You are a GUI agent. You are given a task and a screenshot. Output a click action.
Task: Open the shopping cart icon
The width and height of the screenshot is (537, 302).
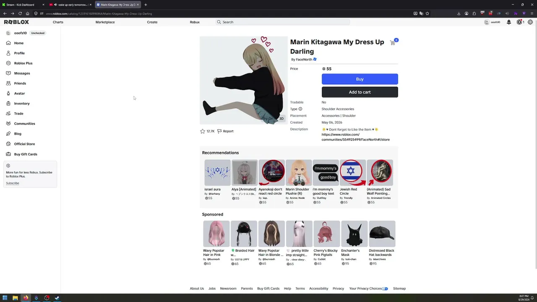[x=393, y=42]
